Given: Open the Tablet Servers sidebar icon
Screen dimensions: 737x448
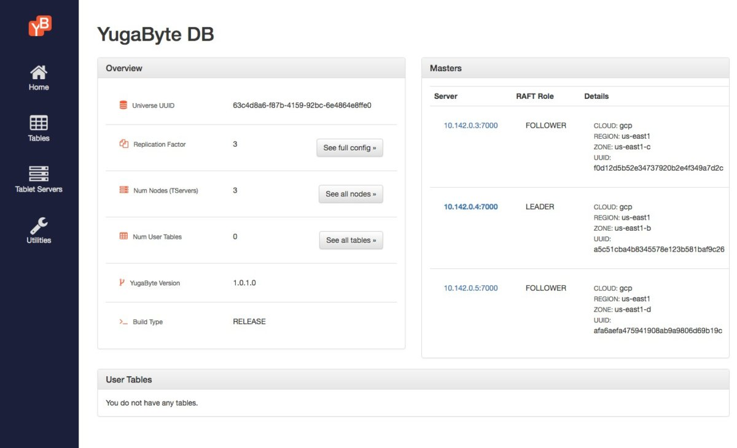Looking at the screenshot, I should tap(39, 174).
